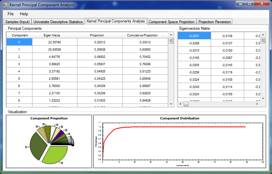Click the highlighted -0,0291 eigenvector cell
Viewport: 272px width, 174px height.
click(194, 36)
